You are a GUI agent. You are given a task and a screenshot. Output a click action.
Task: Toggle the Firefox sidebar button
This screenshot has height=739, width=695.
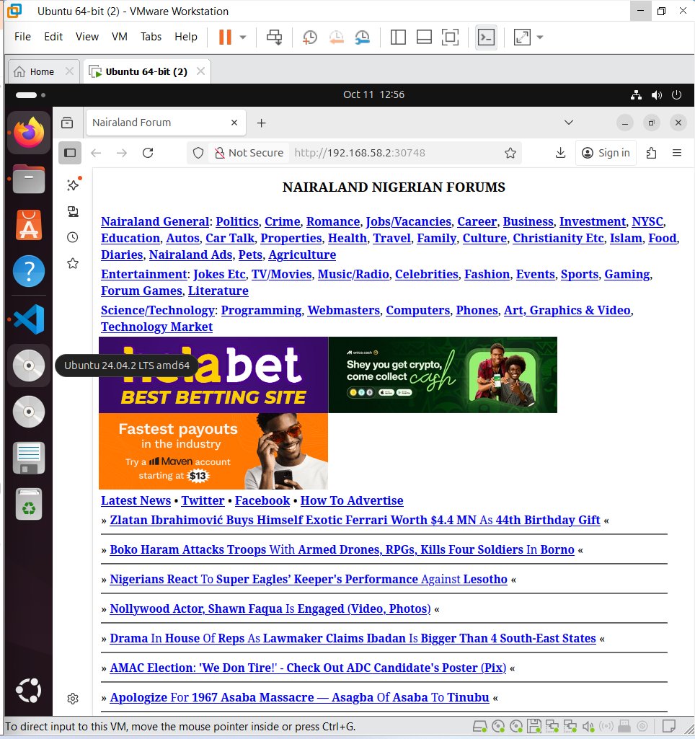click(70, 153)
